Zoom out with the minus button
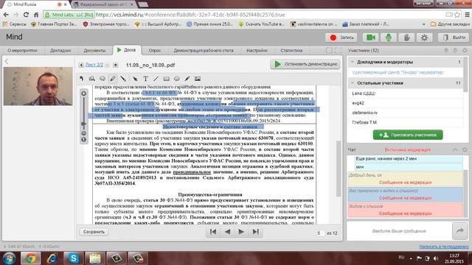 click(x=83, y=133)
